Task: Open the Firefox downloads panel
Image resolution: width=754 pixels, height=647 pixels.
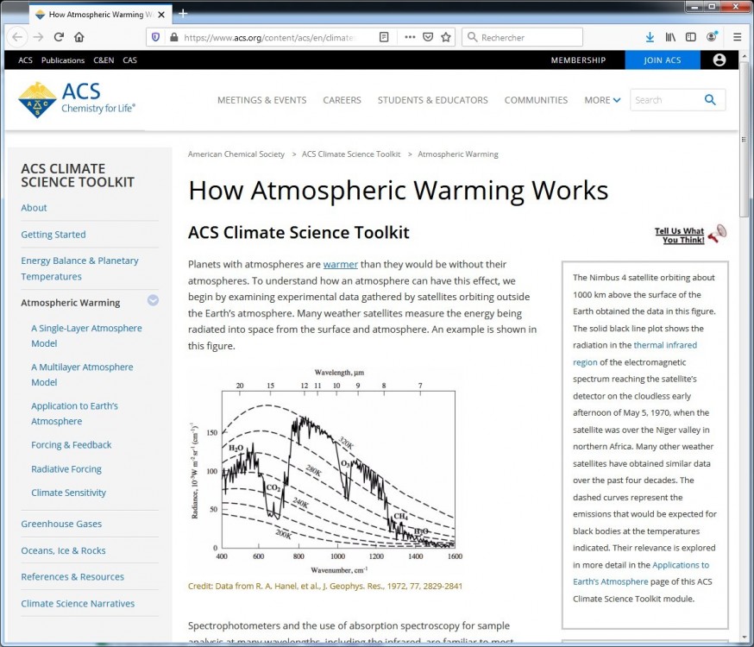Action: click(650, 37)
